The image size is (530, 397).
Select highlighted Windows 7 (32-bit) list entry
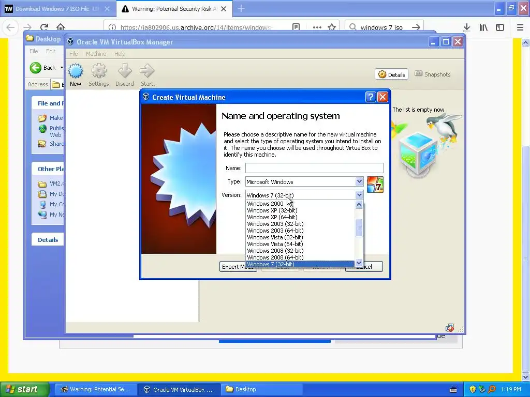(300, 264)
